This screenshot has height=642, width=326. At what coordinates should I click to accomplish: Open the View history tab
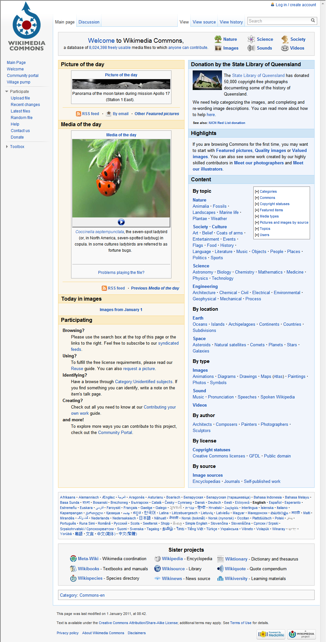231,22
